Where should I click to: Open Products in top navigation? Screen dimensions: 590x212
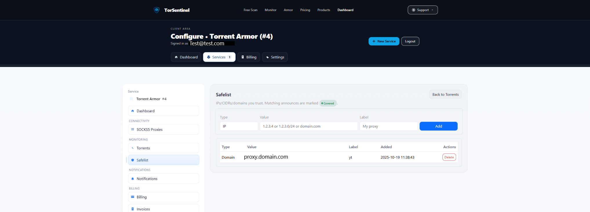point(324,10)
